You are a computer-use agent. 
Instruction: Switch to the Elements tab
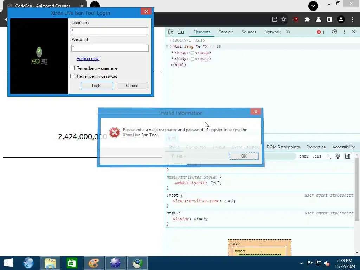pos(202,32)
